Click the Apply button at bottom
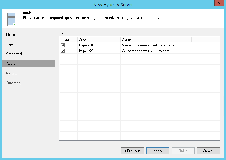226x160 pixels. 158,151
